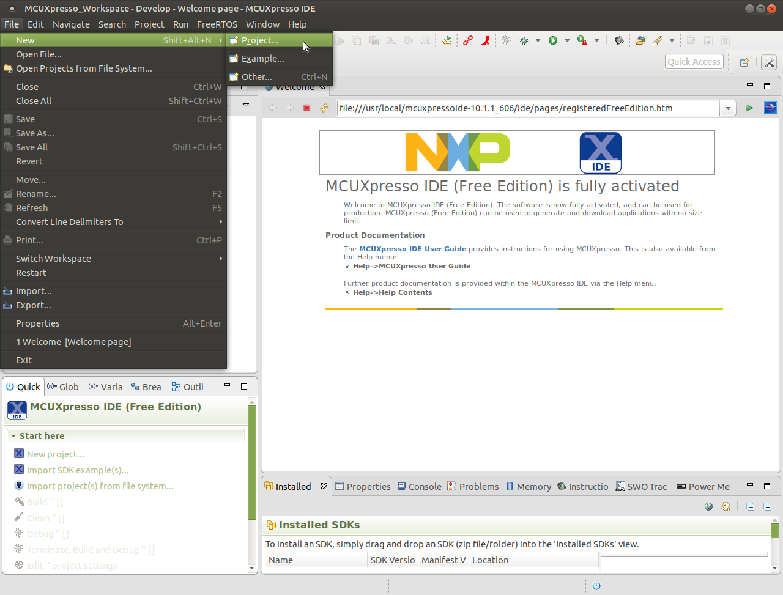
Task: Switch to the Problems tab
Action: pyautogui.click(x=473, y=487)
